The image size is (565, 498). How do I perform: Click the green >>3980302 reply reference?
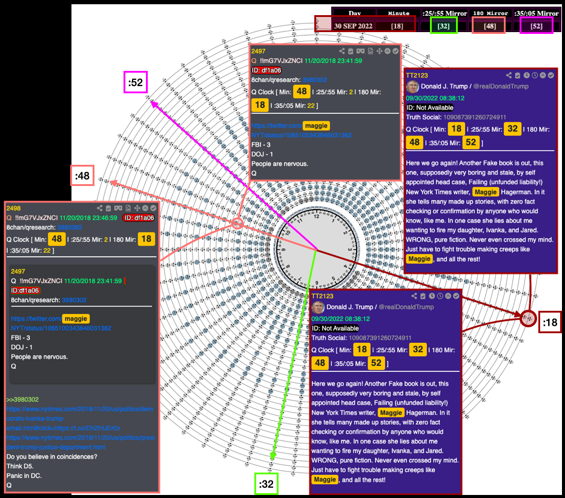pos(22,400)
